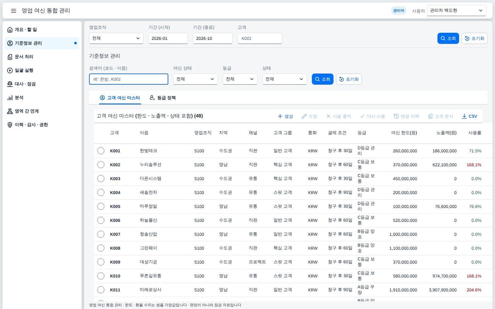Select 기준정보 관리 in sidebar
The height and width of the screenshot is (309, 495).
click(43, 43)
